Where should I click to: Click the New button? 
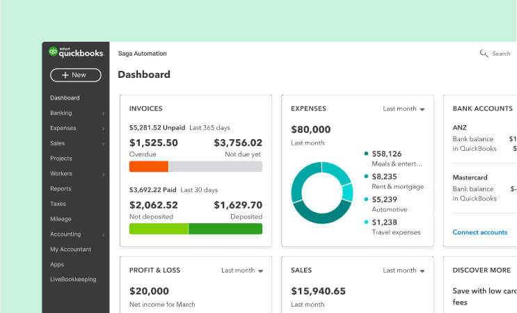click(76, 75)
